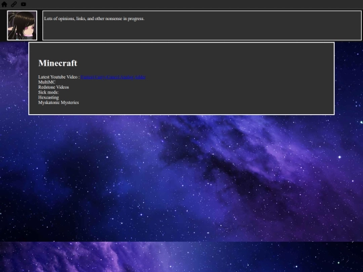Click the Latest Youtube Video label

coord(58,77)
